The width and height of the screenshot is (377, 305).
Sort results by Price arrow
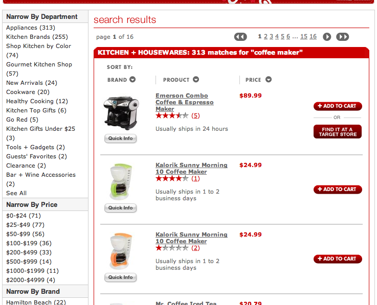click(x=269, y=80)
